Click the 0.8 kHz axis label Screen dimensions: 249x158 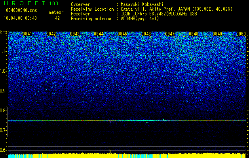click(x=3, y=111)
